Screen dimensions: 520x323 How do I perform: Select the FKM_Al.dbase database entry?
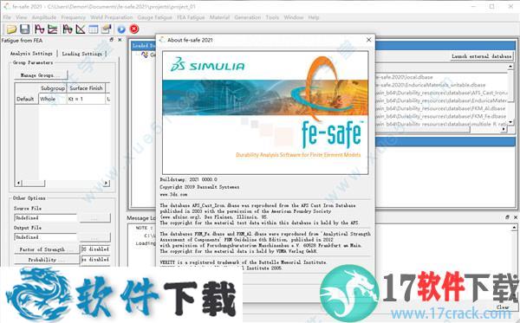pyautogui.click(x=441, y=108)
